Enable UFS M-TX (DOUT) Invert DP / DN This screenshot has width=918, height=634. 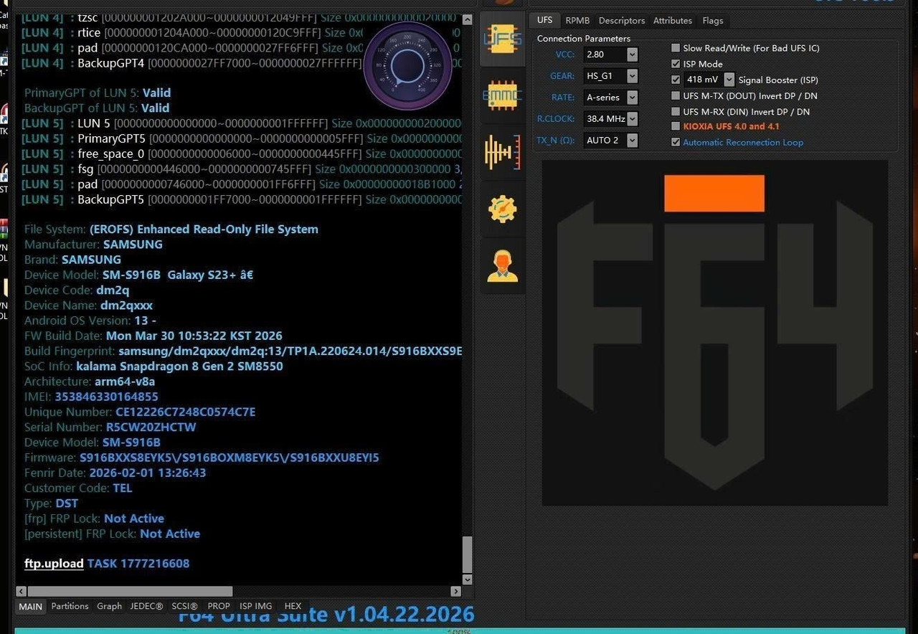(676, 95)
